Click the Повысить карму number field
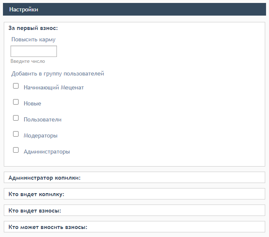Screen dimensions: 269x237 click(34, 51)
